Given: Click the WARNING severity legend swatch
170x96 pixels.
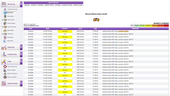Looking at the screenshot, I should 148,26.
